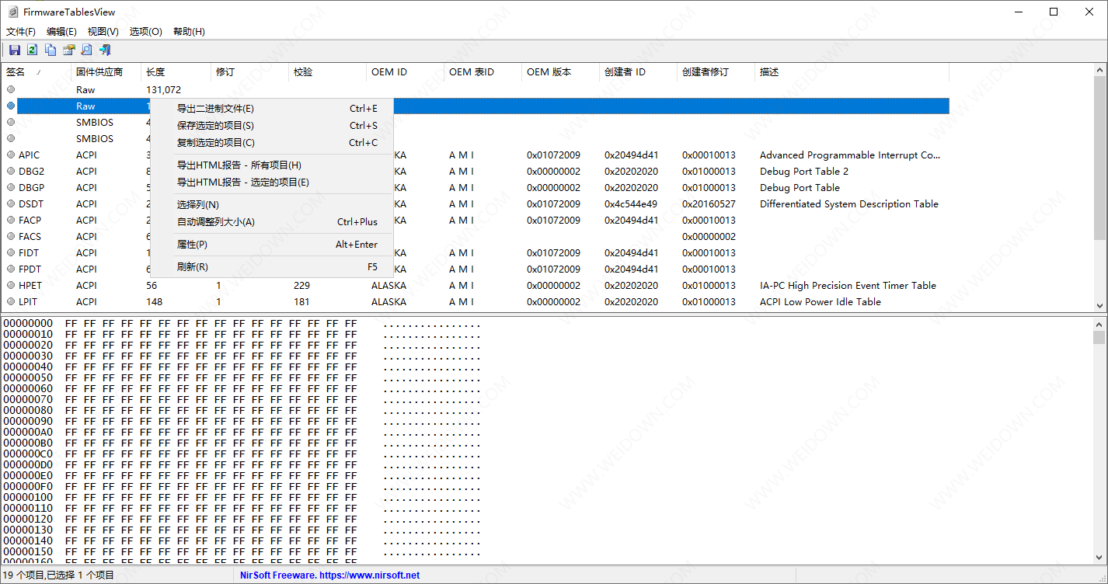The height and width of the screenshot is (584, 1108).
Task: Select the 'Debug Port Table 2' description
Action: (x=803, y=172)
